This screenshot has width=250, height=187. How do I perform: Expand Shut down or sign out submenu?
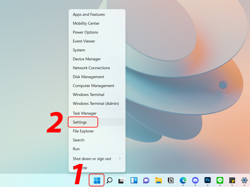tap(97, 159)
